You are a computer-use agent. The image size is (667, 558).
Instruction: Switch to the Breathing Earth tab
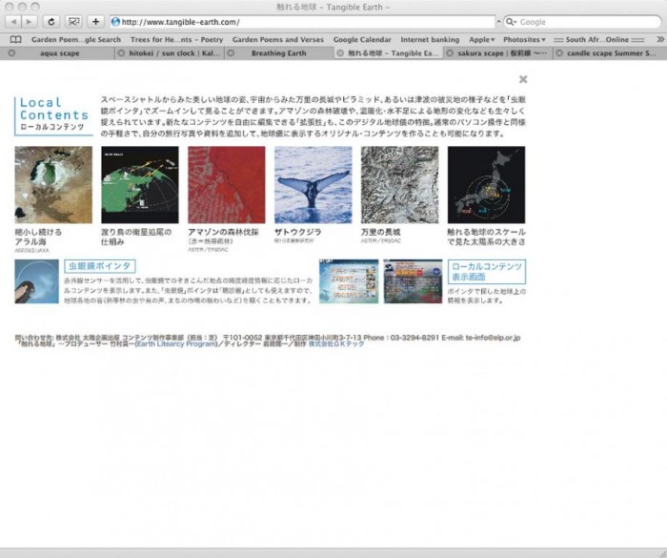279,53
